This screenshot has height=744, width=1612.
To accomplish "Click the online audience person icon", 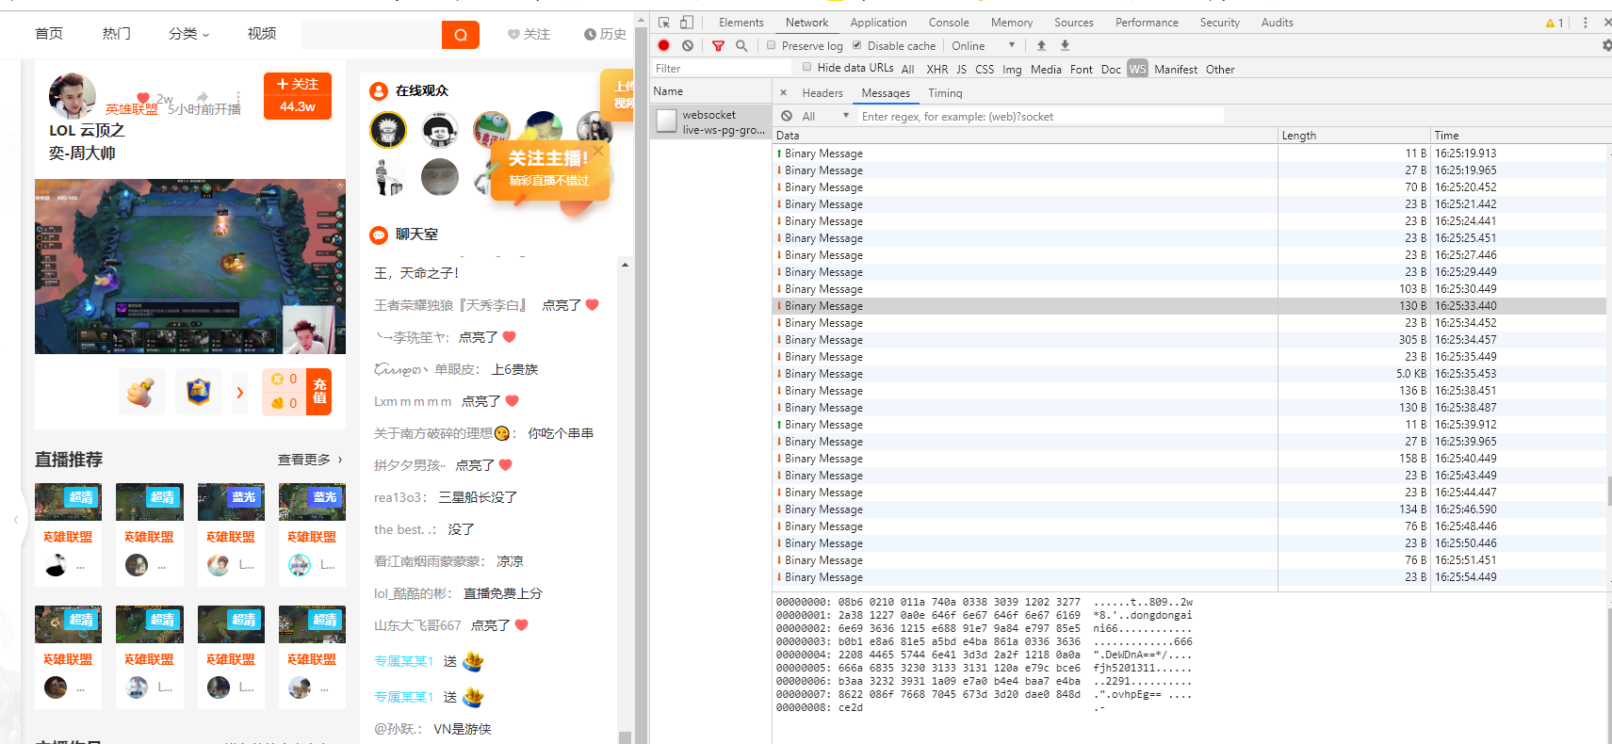I will pyautogui.click(x=379, y=91).
